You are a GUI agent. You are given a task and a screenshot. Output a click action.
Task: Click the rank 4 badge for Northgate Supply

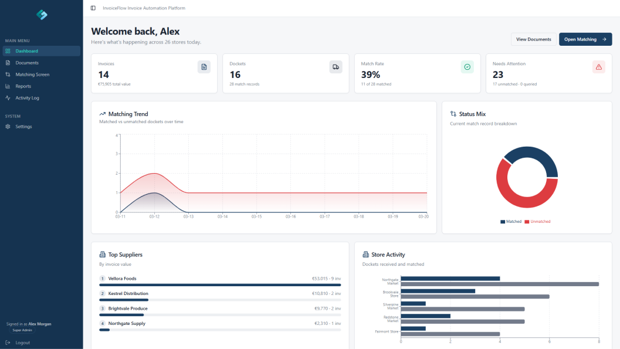pos(103,324)
